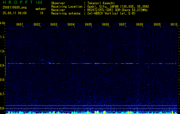Click the 0.6 kHz axis label
Viewport: 180px width, 114px height.
(x=2, y=108)
